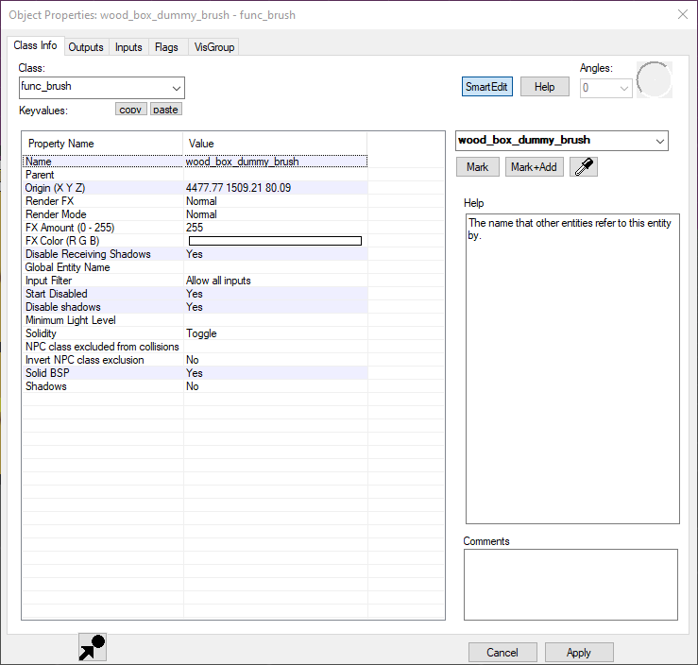Click the Property Name column header
Image resolution: width=698 pixels, height=665 pixels.
pos(102,144)
